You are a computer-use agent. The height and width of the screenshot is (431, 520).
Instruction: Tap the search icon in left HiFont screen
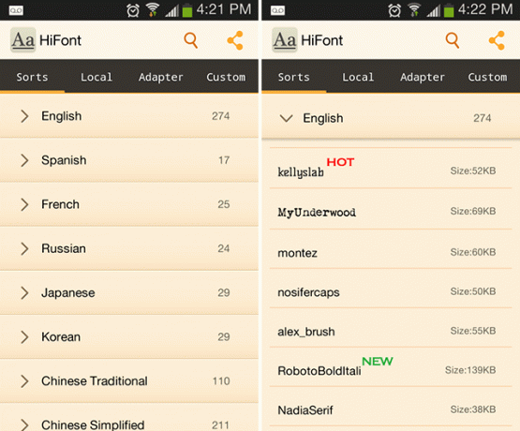[x=191, y=40]
